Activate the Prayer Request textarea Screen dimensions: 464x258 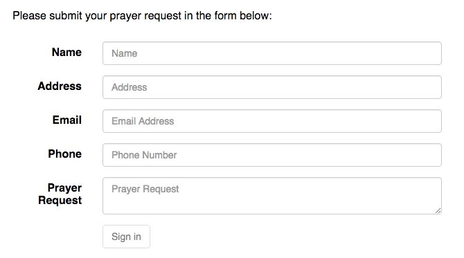click(272, 196)
